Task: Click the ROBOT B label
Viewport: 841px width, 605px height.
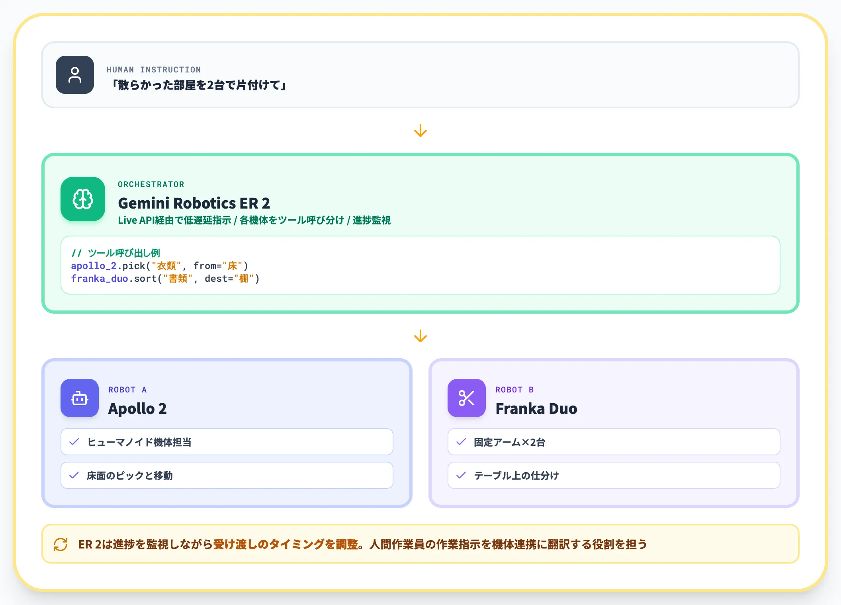Action: (514, 390)
